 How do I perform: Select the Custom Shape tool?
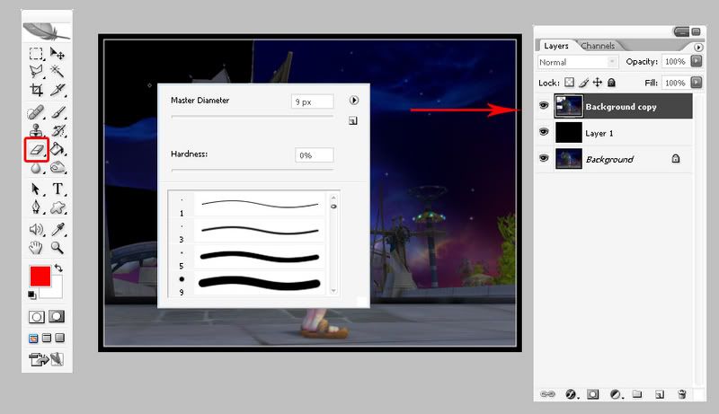coord(58,207)
